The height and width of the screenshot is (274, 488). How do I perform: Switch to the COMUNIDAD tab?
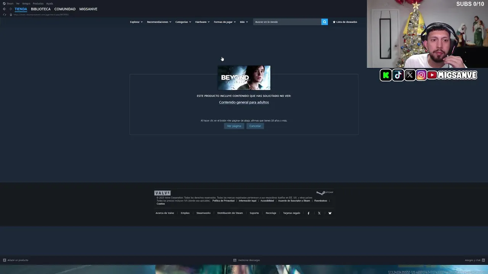(65, 9)
